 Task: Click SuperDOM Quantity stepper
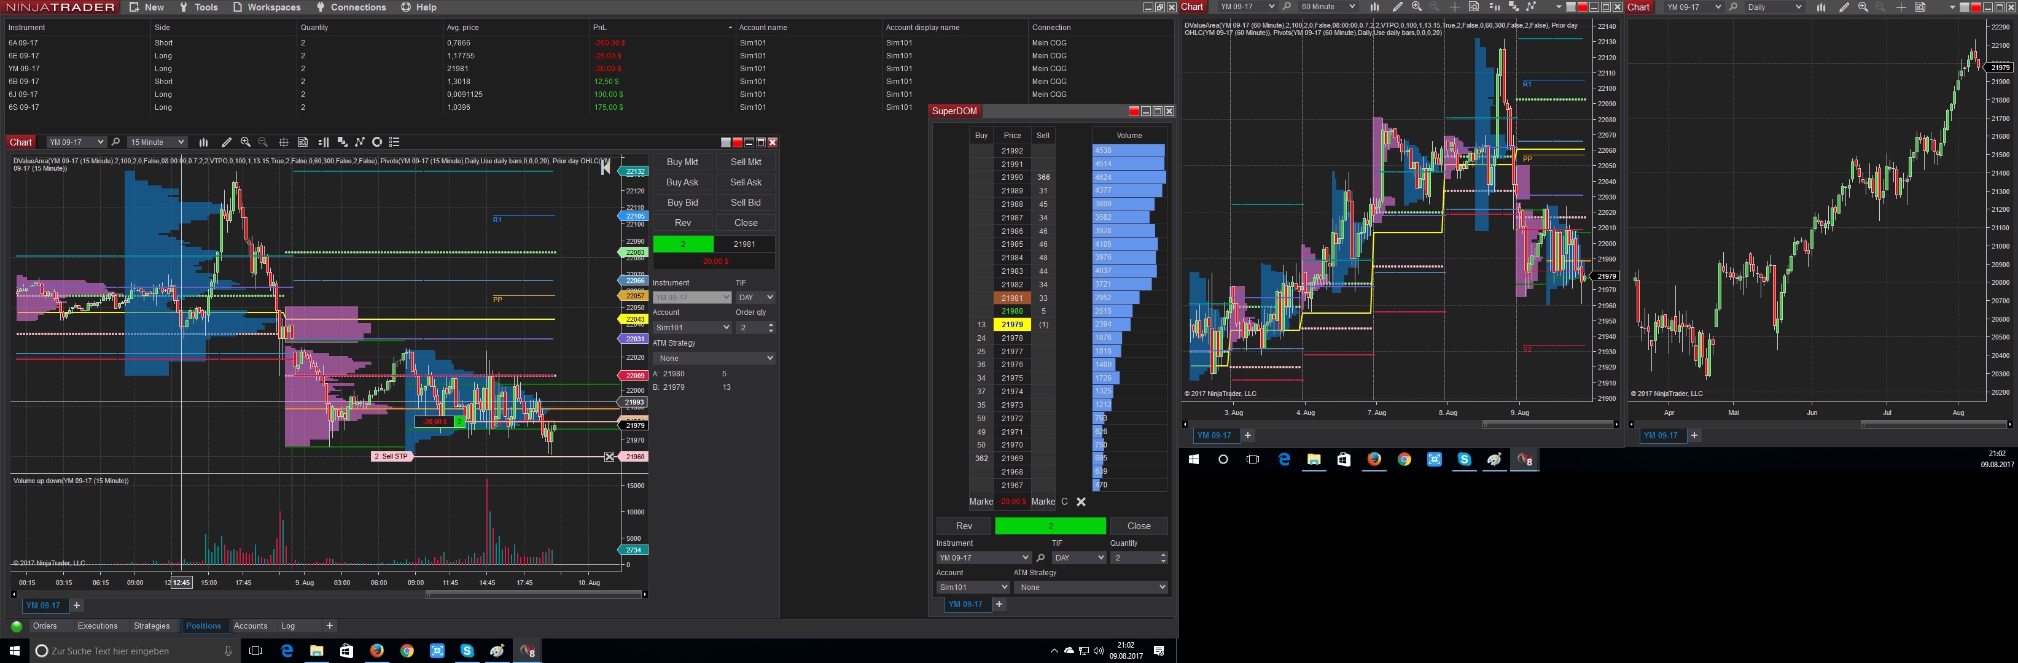[x=1163, y=558]
